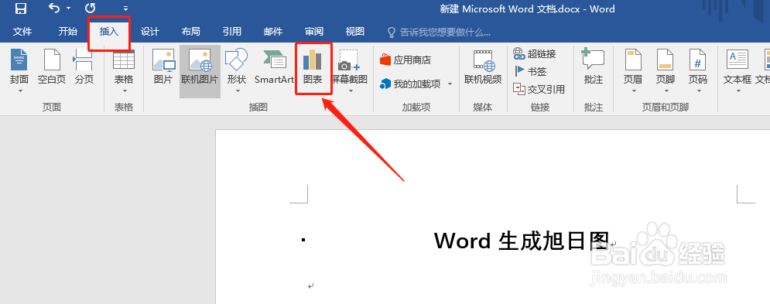
Task: Open the 表格 table grid button
Action: pyautogui.click(x=124, y=66)
